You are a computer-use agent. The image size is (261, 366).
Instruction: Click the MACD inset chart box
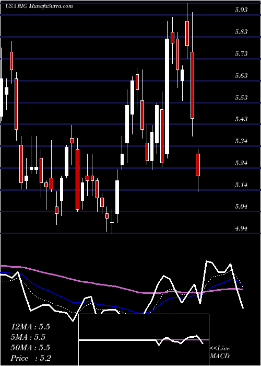click(x=144, y=340)
